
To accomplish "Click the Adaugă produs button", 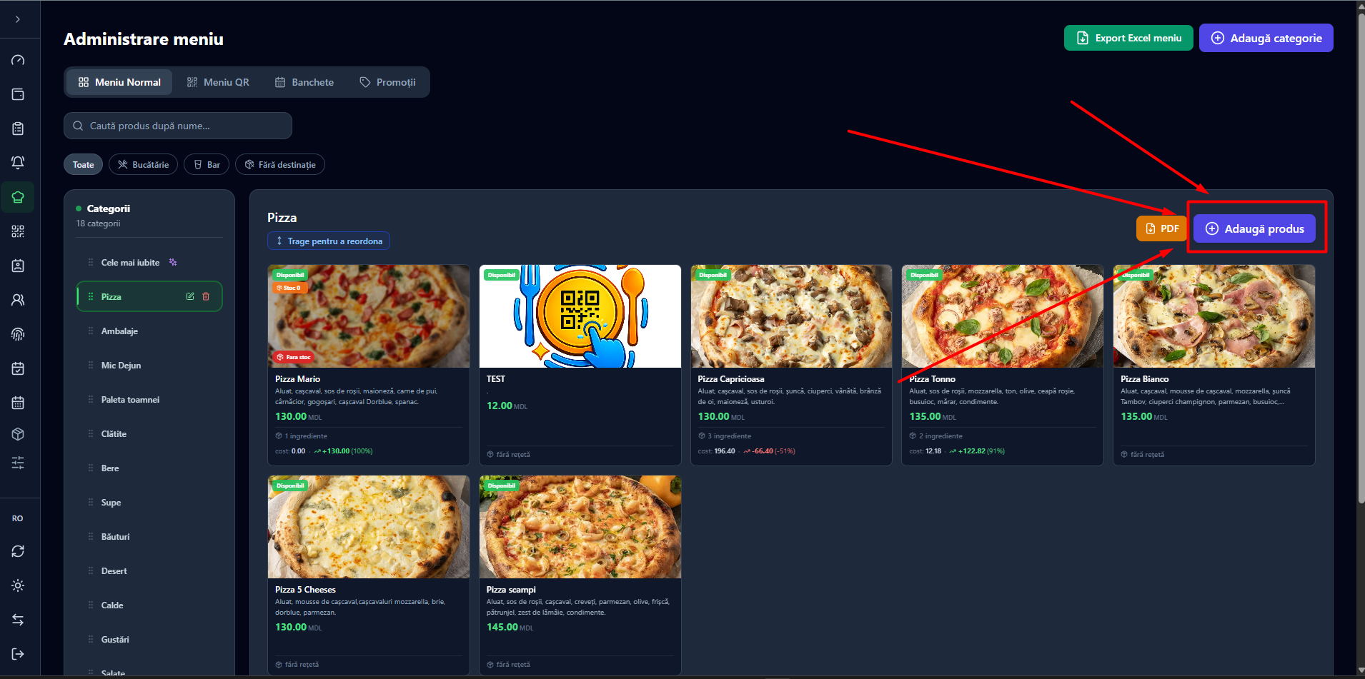I will coord(1254,228).
